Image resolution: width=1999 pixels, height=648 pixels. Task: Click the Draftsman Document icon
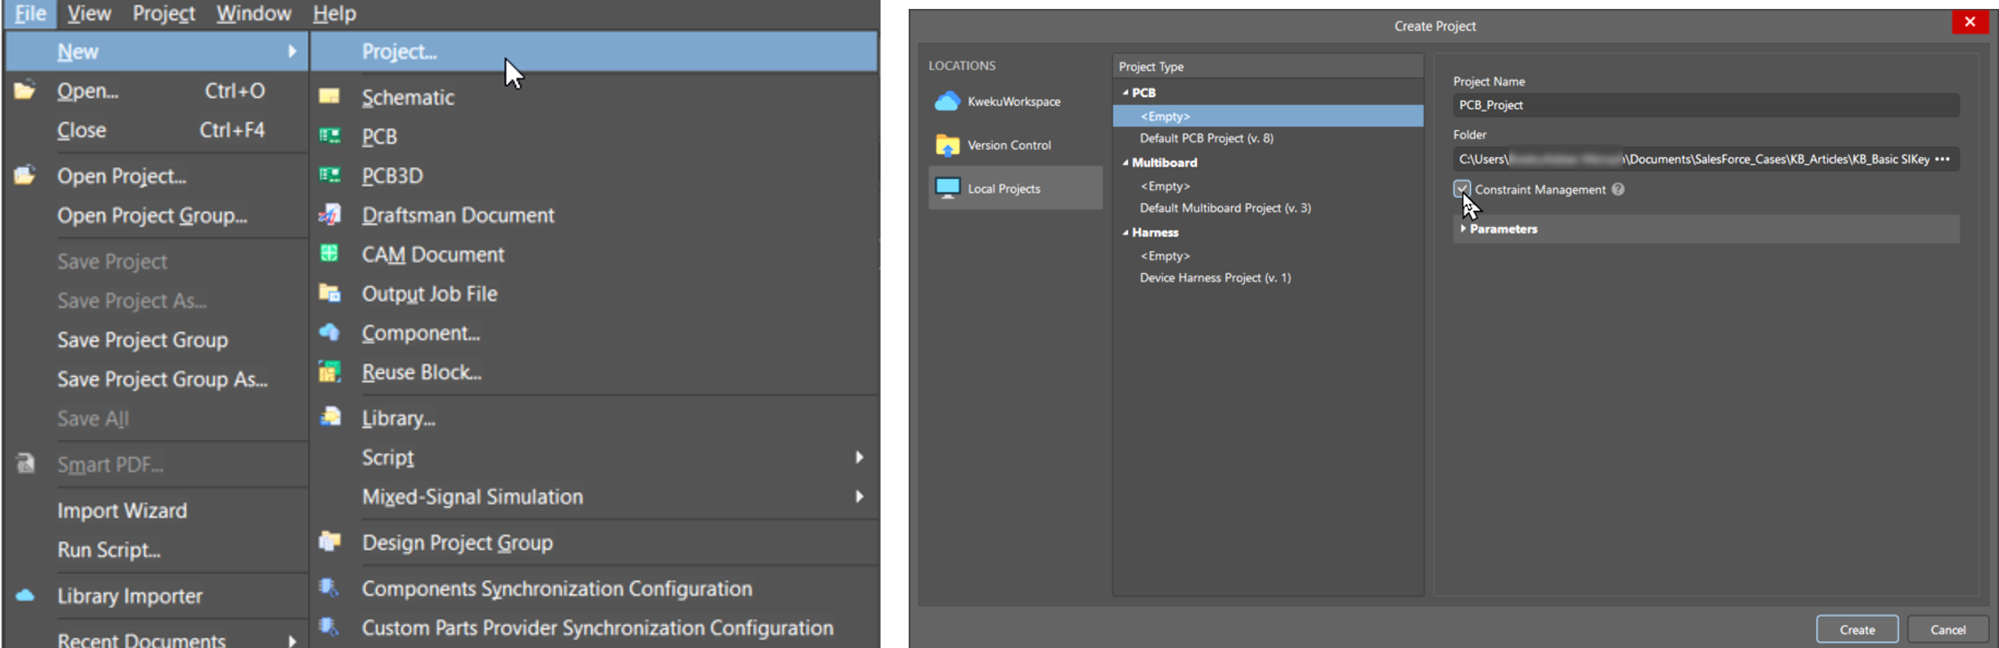point(329,214)
